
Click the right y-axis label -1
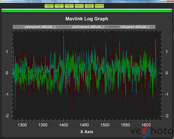point(167,95)
